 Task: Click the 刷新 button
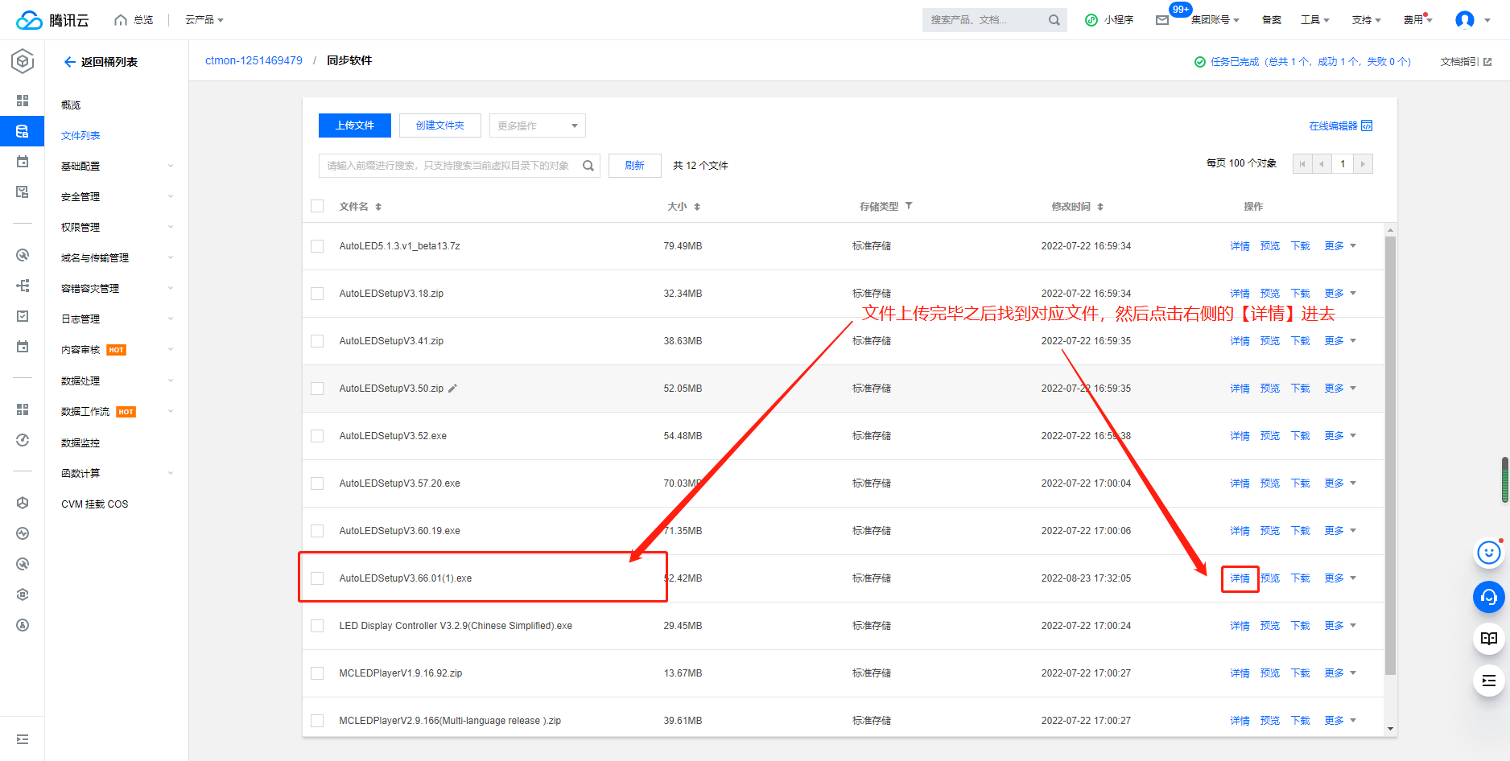coord(635,166)
